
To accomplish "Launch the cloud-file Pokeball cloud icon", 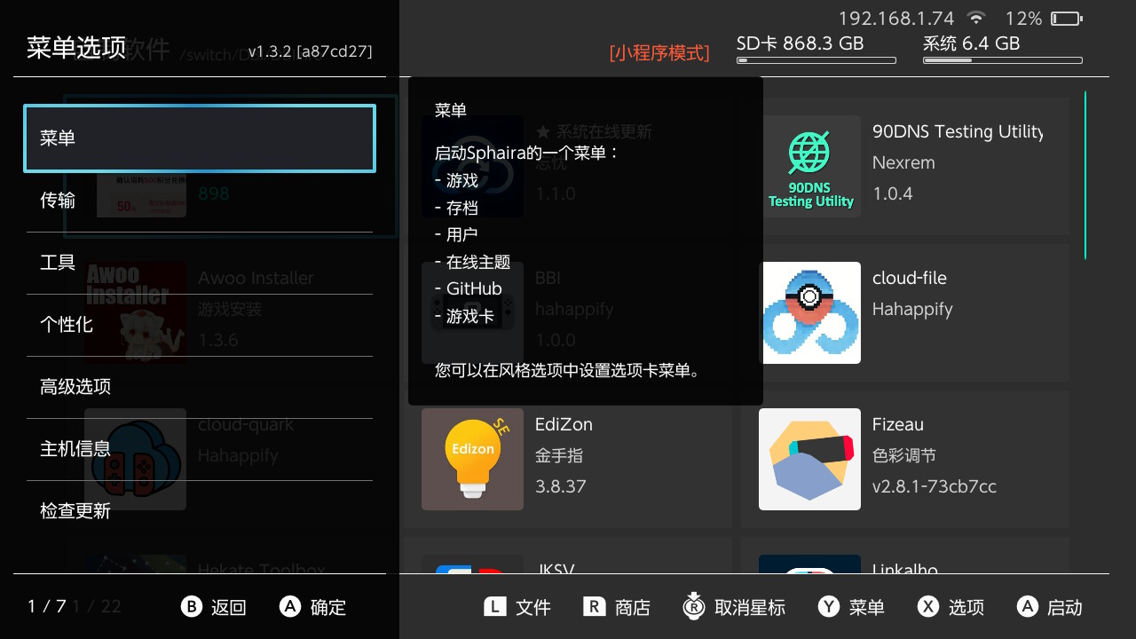I will 809,312.
